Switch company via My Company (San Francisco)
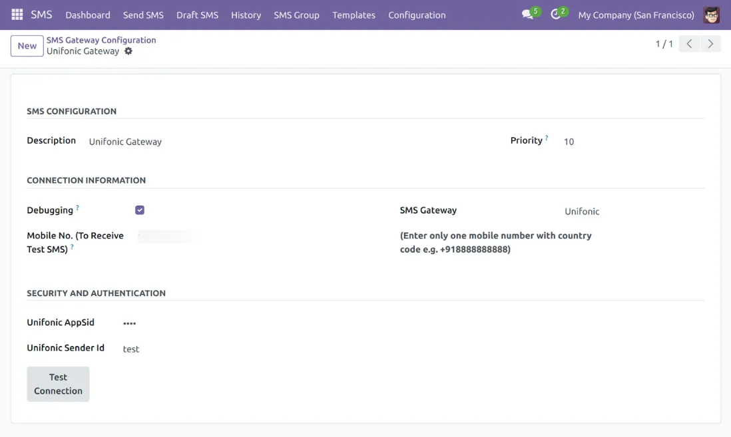731x437 pixels. pos(636,15)
